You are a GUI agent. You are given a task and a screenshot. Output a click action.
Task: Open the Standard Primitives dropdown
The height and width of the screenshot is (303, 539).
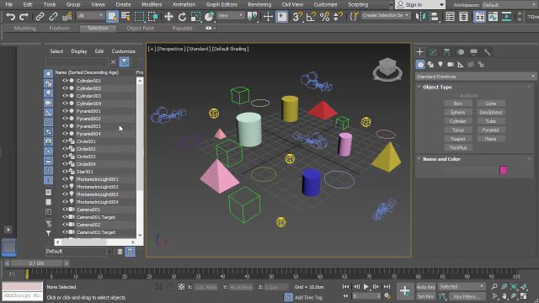coord(475,77)
